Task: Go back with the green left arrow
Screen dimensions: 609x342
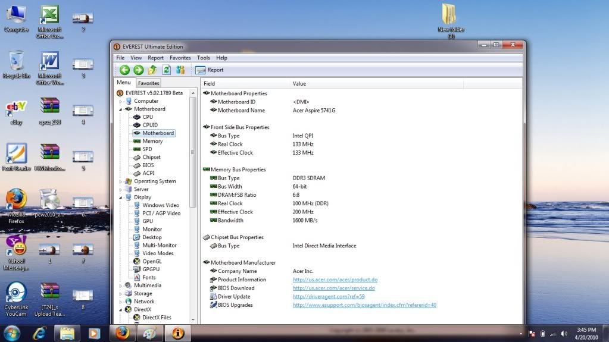Action: (x=124, y=70)
